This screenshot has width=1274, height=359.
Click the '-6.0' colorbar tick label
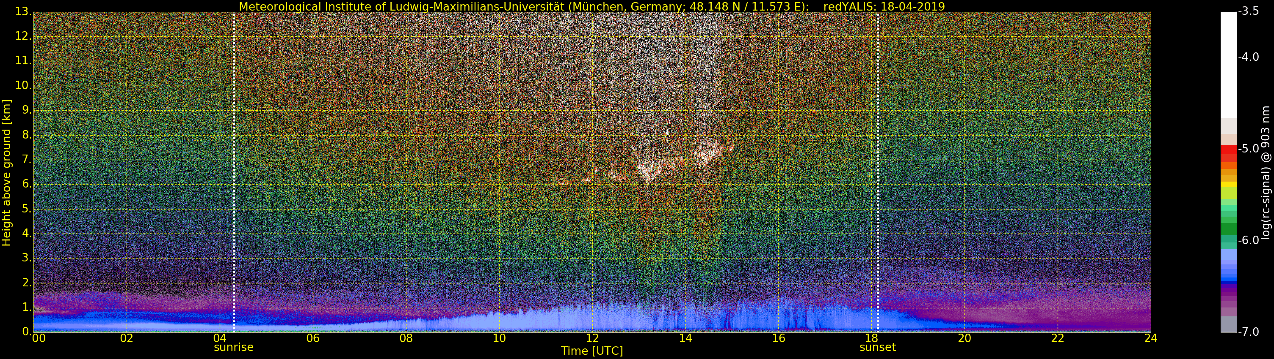click(1249, 240)
